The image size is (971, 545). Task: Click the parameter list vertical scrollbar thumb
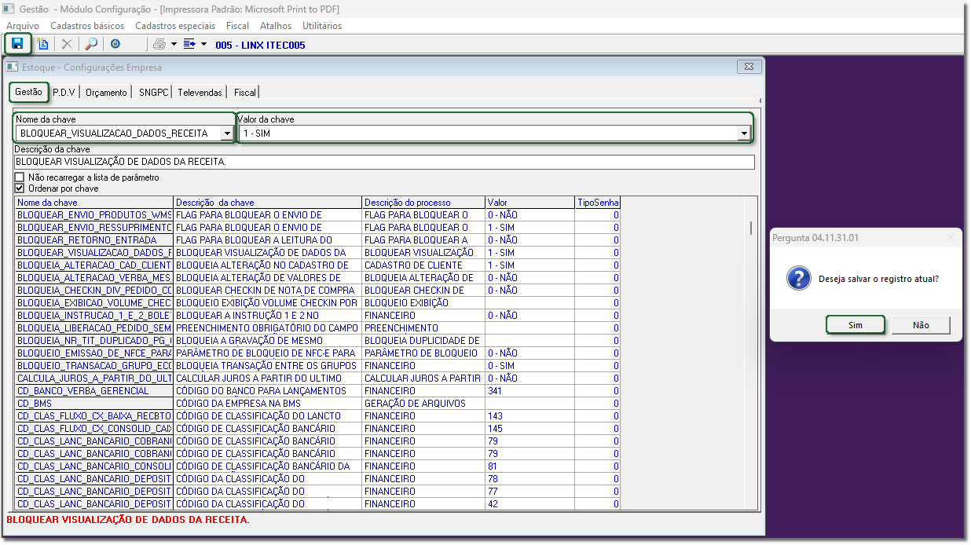(x=751, y=228)
